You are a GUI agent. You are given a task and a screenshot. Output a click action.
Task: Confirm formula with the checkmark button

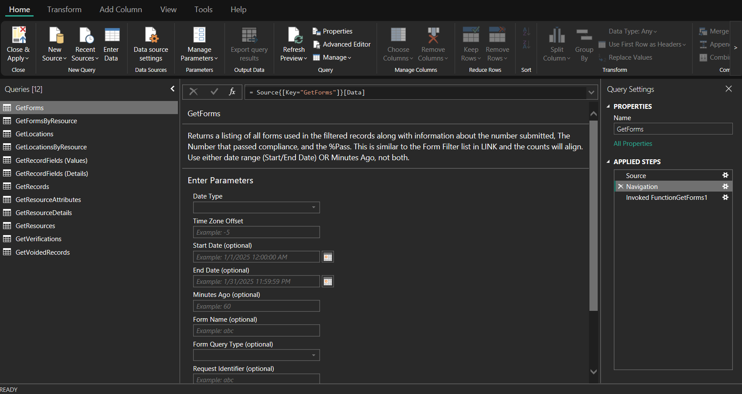tap(214, 92)
